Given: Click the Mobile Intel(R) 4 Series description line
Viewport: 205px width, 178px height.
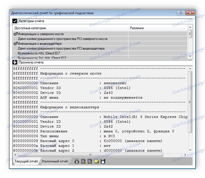Looking at the screenshot, I should tap(100, 117).
